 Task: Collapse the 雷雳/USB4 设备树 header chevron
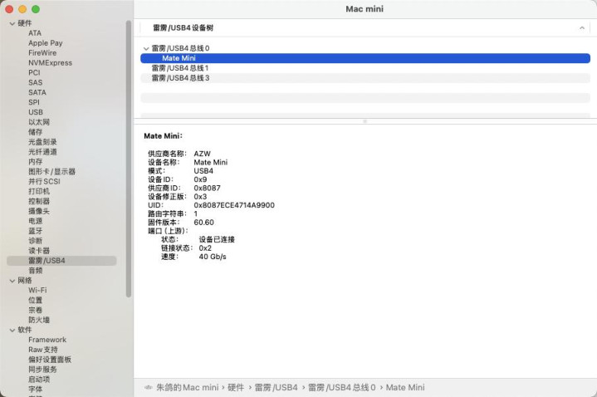point(582,27)
